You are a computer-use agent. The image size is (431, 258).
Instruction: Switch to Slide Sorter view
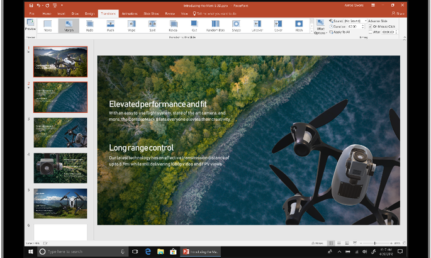[x=339, y=243]
